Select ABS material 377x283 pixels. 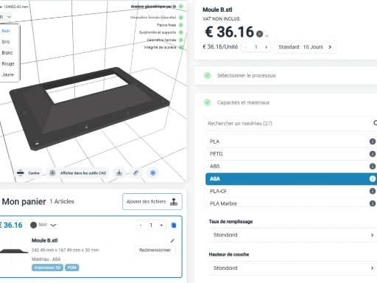tap(290, 167)
